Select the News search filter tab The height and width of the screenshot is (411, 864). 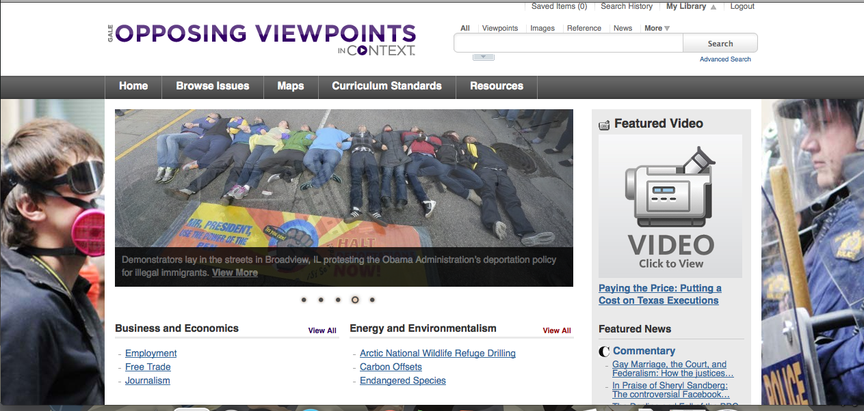(623, 28)
